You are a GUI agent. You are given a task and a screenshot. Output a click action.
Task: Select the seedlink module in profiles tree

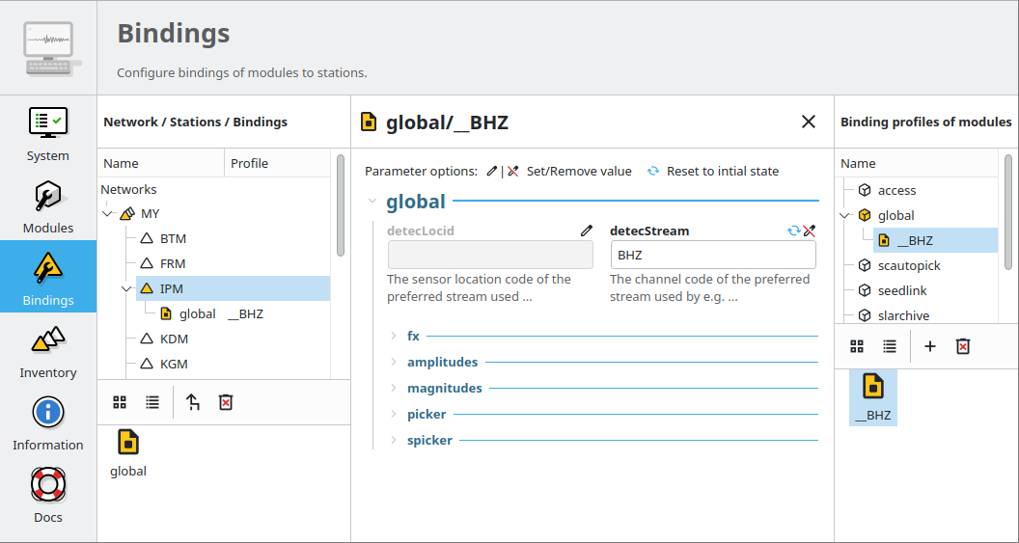pyautogui.click(x=902, y=290)
